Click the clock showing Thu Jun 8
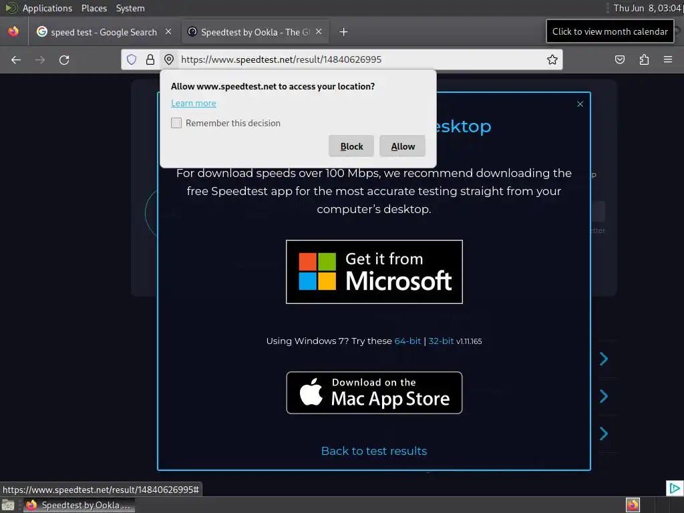Screen dimensions: 684x513 point(647,8)
